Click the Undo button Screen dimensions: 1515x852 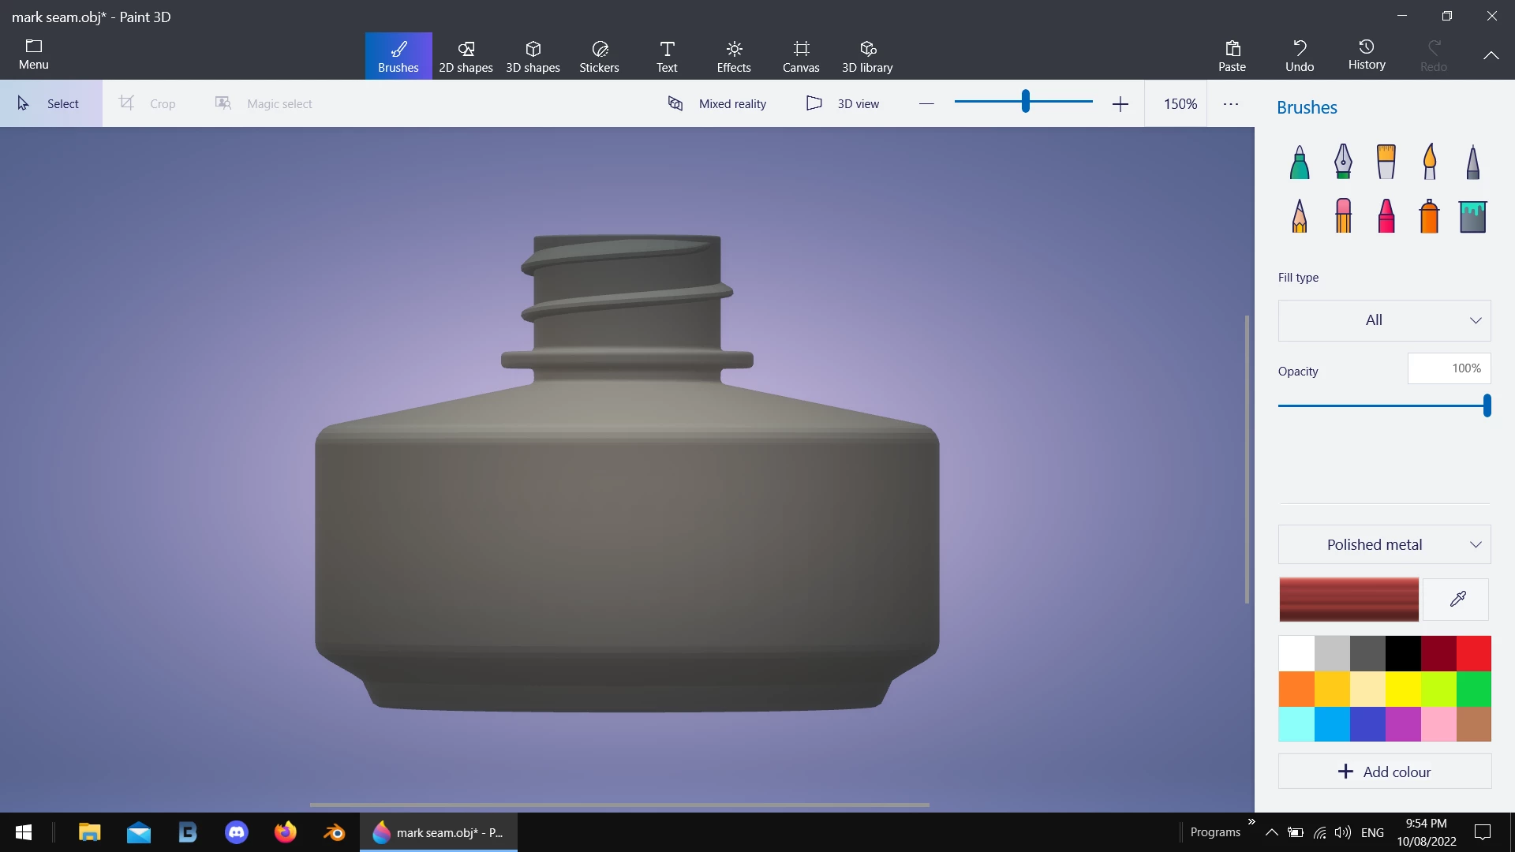[x=1299, y=56]
